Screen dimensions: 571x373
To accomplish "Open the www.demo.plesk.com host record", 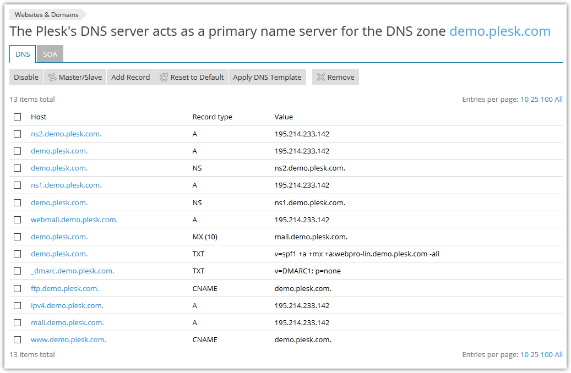I will tap(68, 339).
